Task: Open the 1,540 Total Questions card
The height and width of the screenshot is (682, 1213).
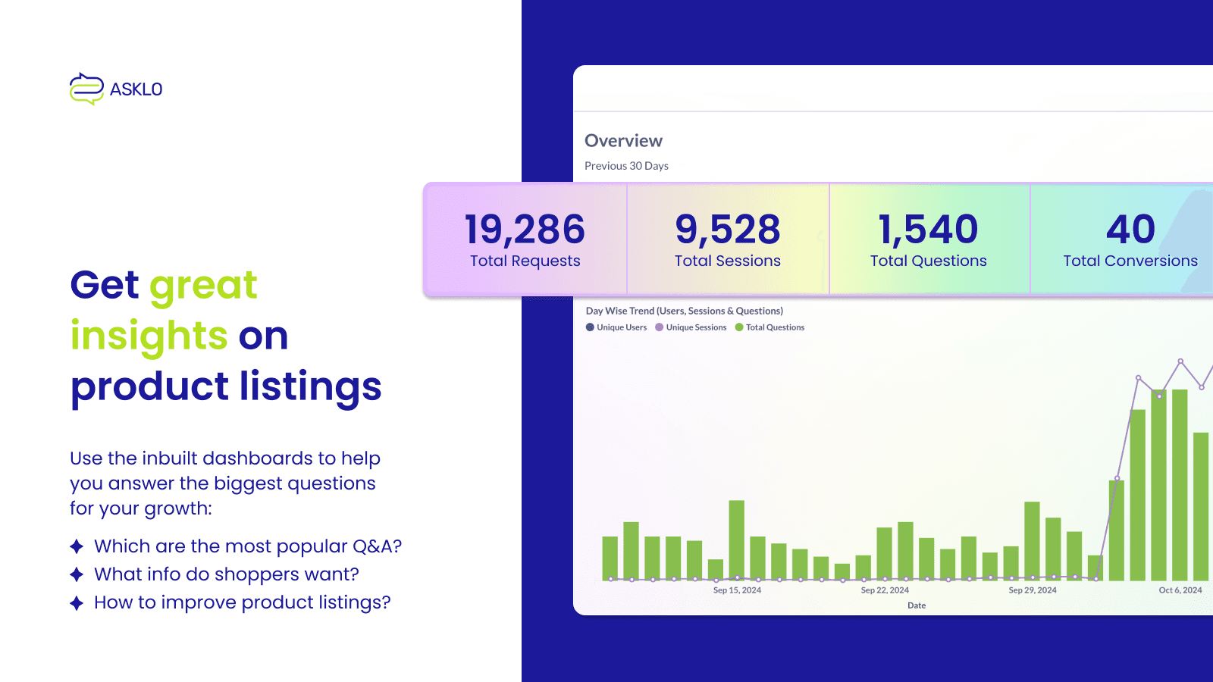Action: (x=928, y=239)
